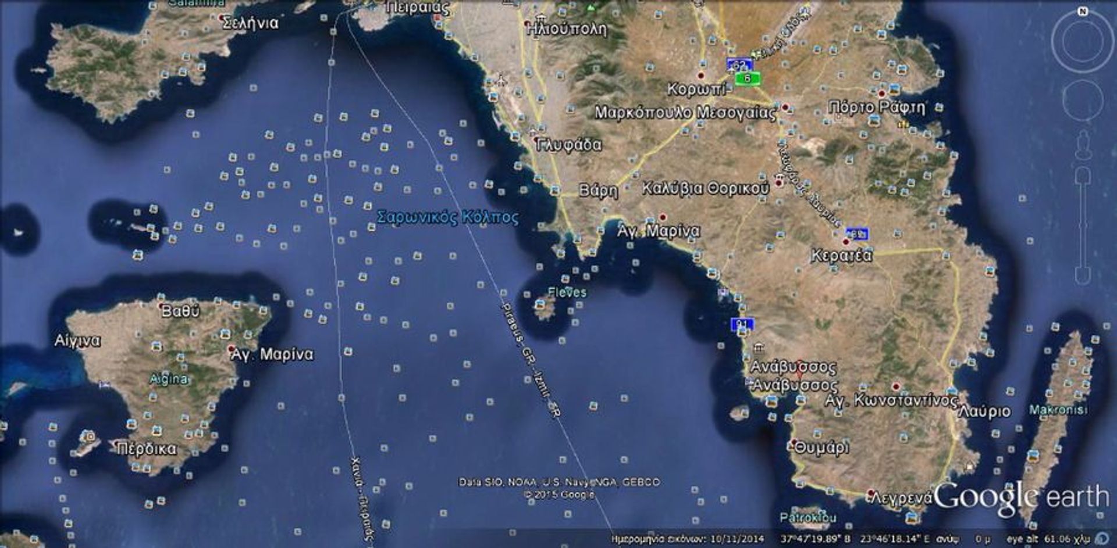Click the blue road shield numbered 91
Screen dimensions: 1117x548
point(742,324)
